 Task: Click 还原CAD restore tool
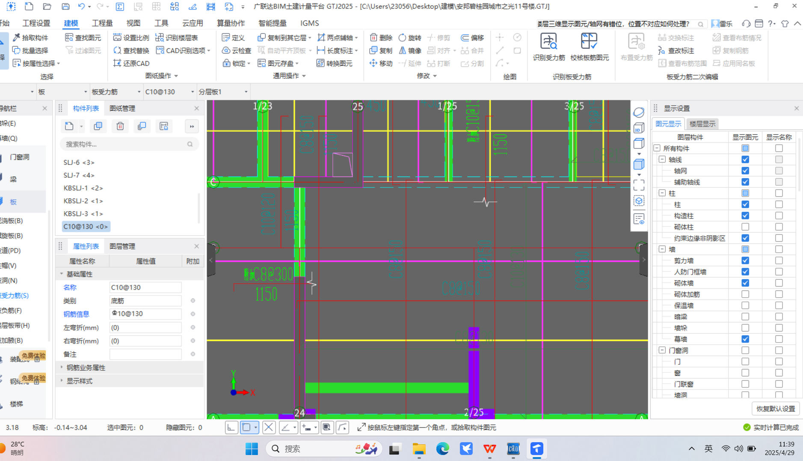[131, 63]
